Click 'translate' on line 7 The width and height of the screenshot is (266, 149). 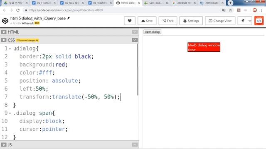click(x=66, y=97)
